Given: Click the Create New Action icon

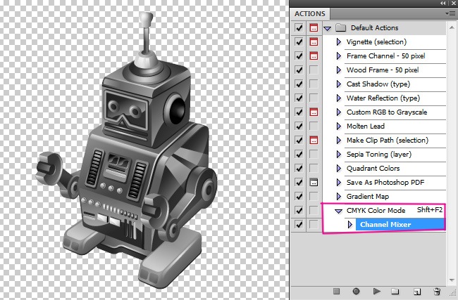Looking at the screenshot, I should 416,291.
